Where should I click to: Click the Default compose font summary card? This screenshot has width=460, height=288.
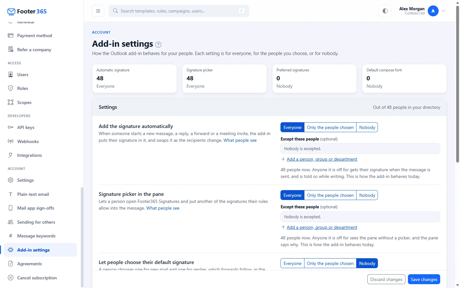coord(404,79)
